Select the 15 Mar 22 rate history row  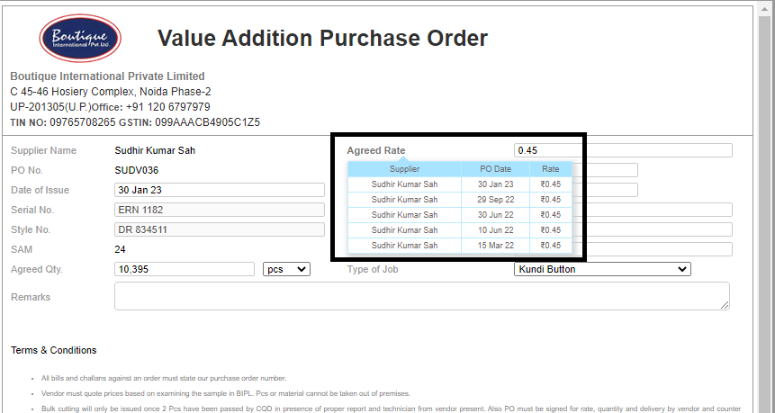[460, 246]
